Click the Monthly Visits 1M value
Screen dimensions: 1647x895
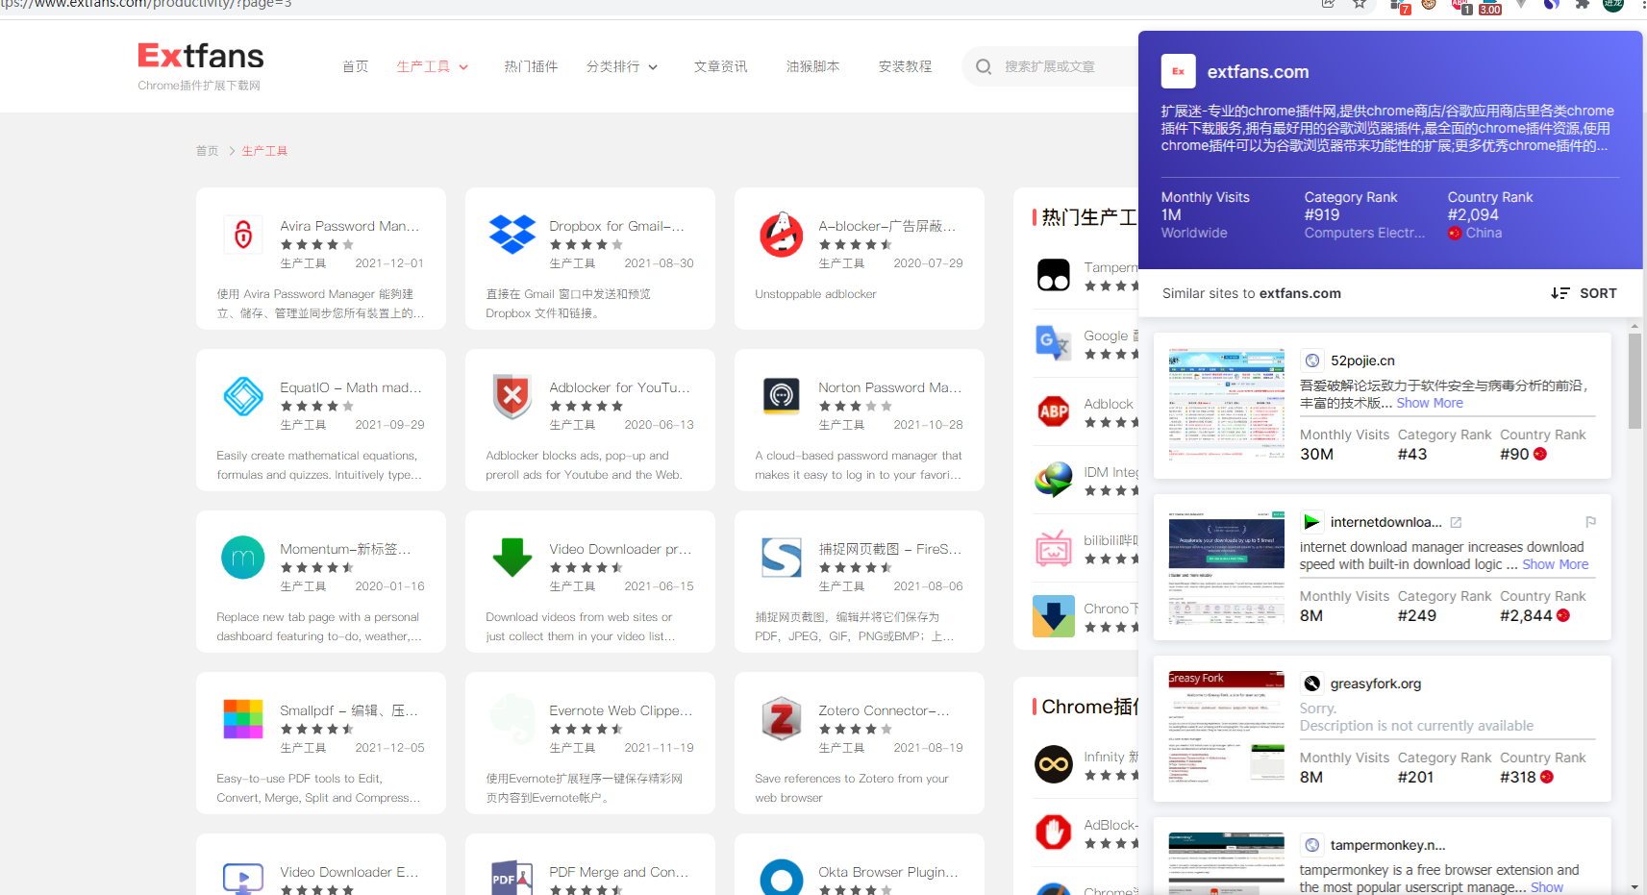pyautogui.click(x=1171, y=214)
